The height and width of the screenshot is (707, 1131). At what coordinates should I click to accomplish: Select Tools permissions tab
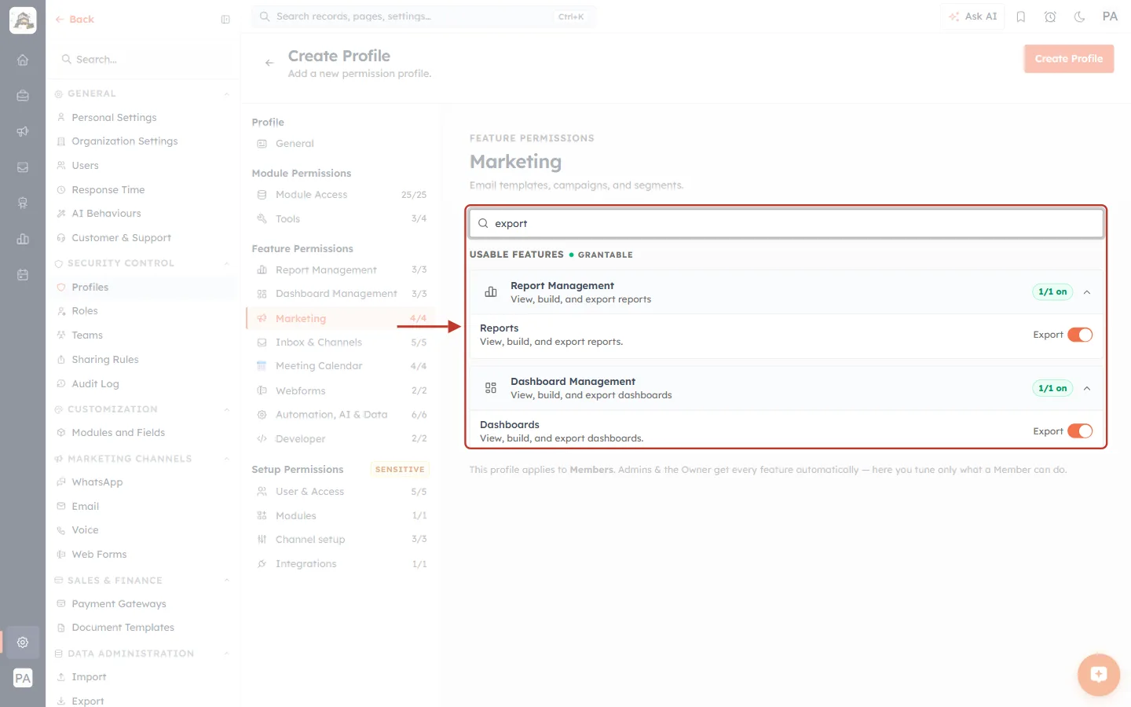click(x=340, y=219)
